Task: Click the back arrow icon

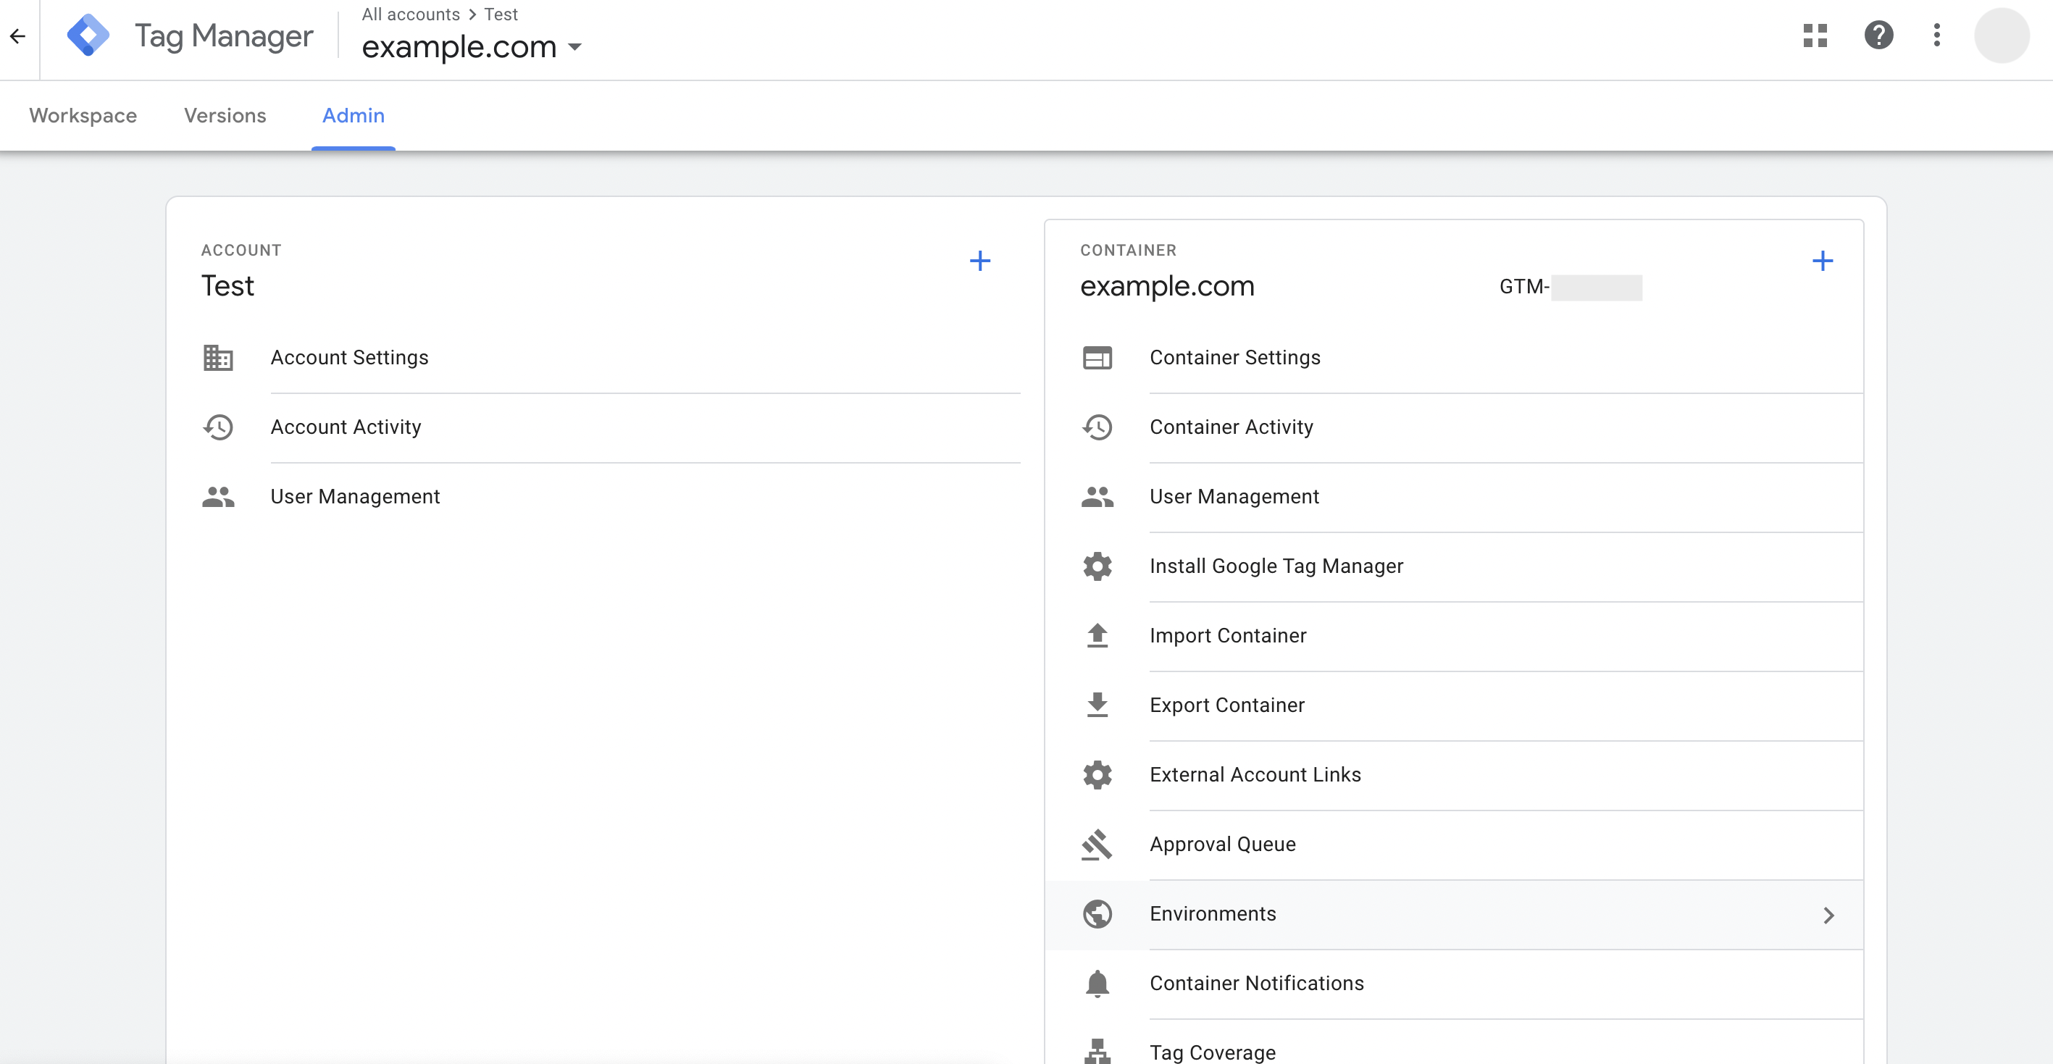Action: 17,36
